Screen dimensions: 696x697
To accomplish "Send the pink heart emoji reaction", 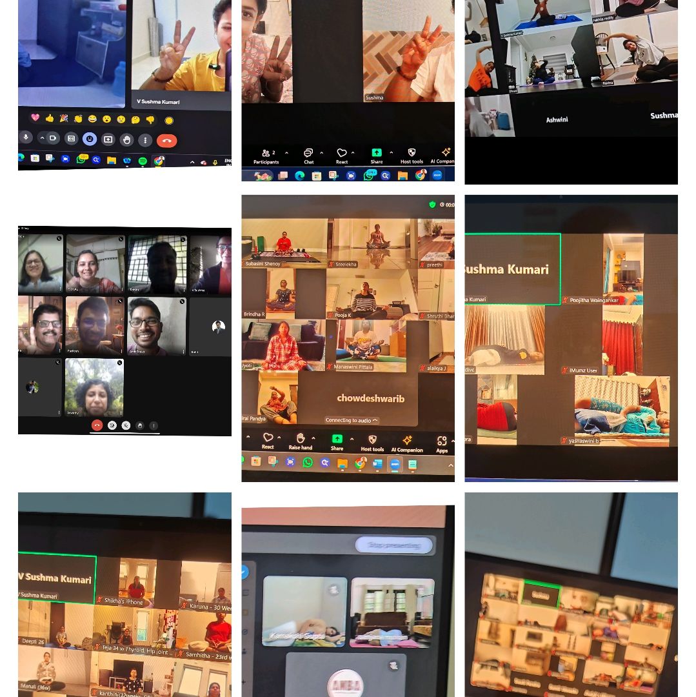I will [35, 117].
